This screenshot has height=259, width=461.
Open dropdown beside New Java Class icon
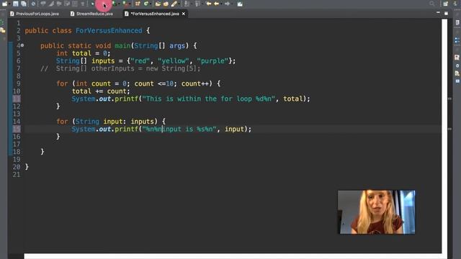(151, 4)
